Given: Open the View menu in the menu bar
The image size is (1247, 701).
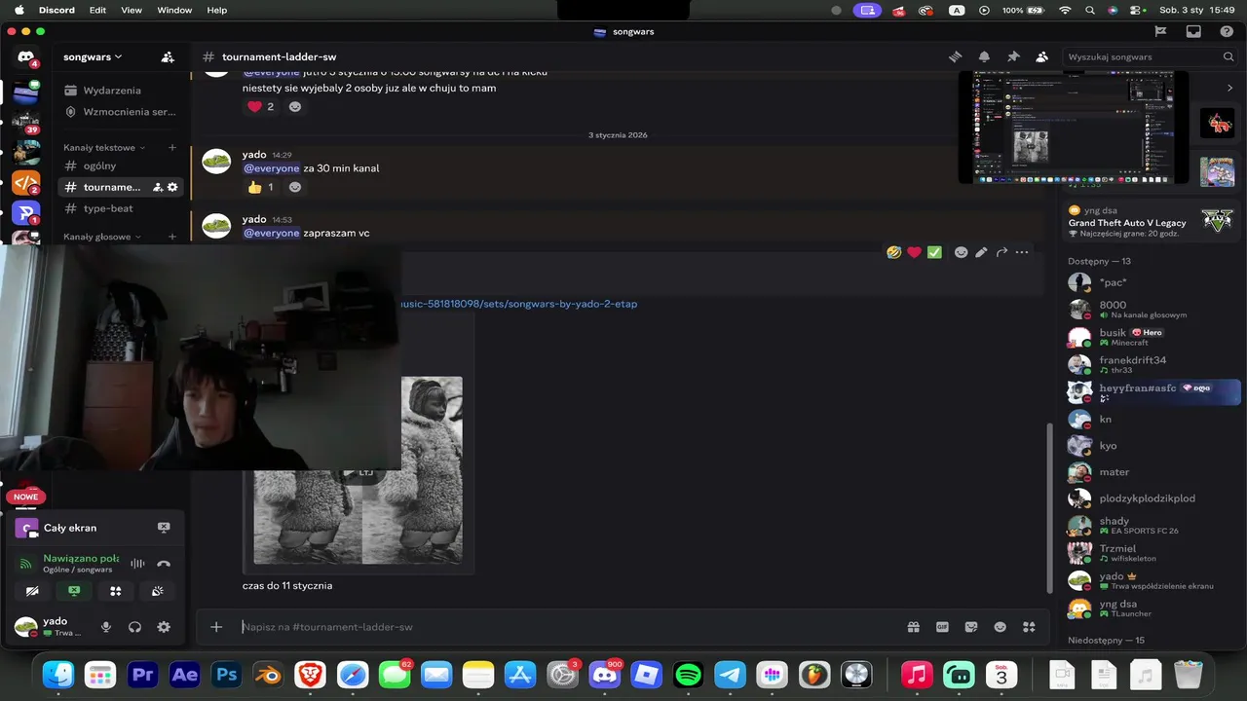Looking at the screenshot, I should tap(132, 10).
